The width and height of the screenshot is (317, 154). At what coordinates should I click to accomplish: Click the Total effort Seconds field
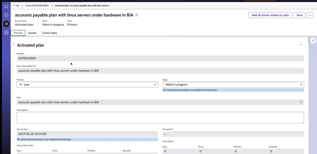286,151
